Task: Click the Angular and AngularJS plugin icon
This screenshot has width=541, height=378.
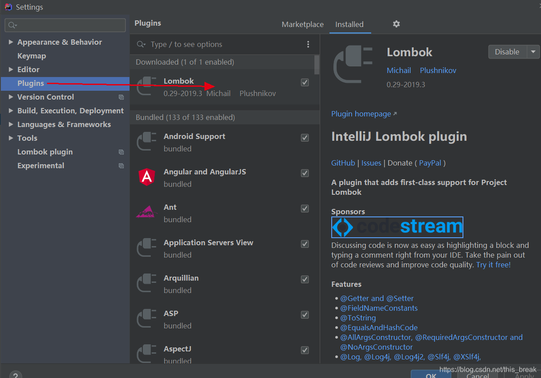Action: coord(146,177)
